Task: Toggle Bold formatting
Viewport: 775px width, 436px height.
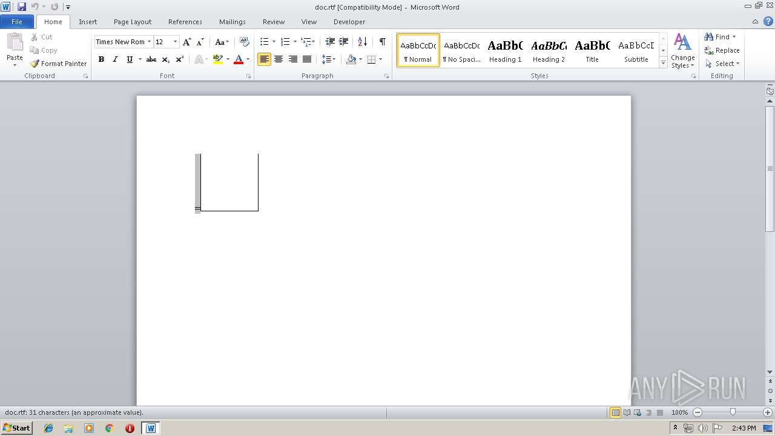Action: tap(101, 59)
